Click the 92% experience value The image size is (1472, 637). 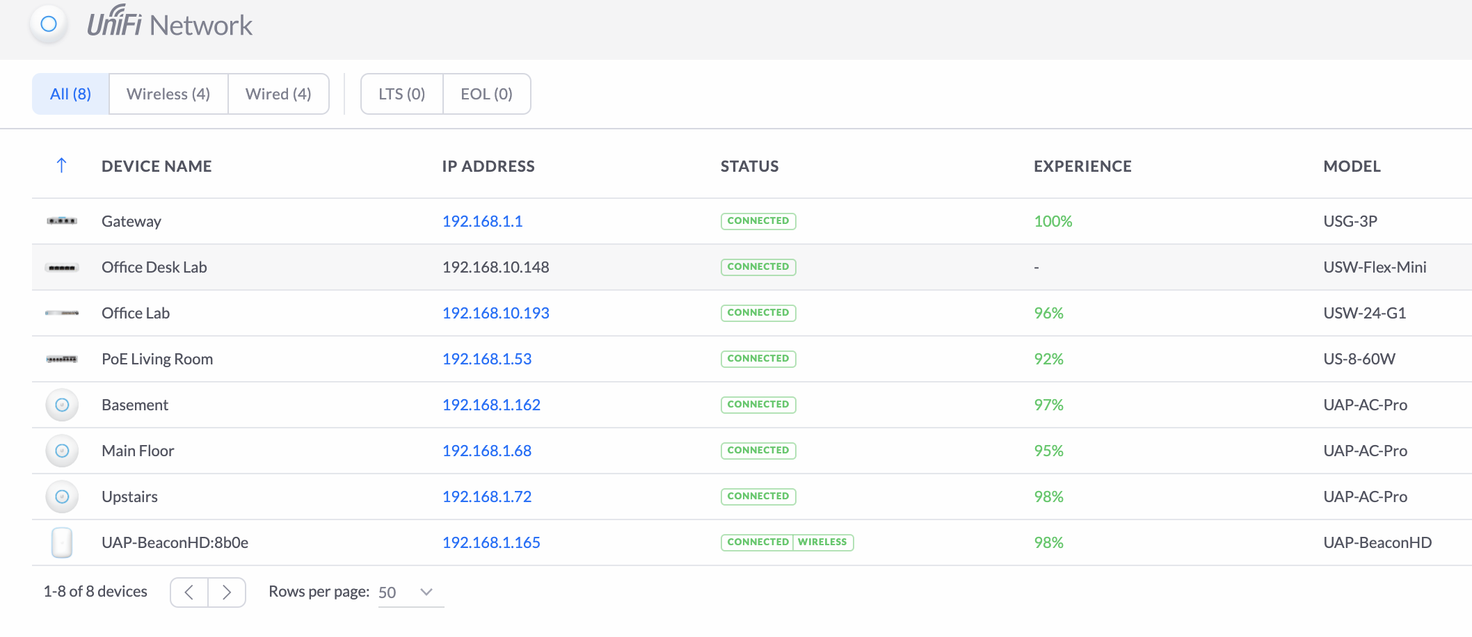1049,359
